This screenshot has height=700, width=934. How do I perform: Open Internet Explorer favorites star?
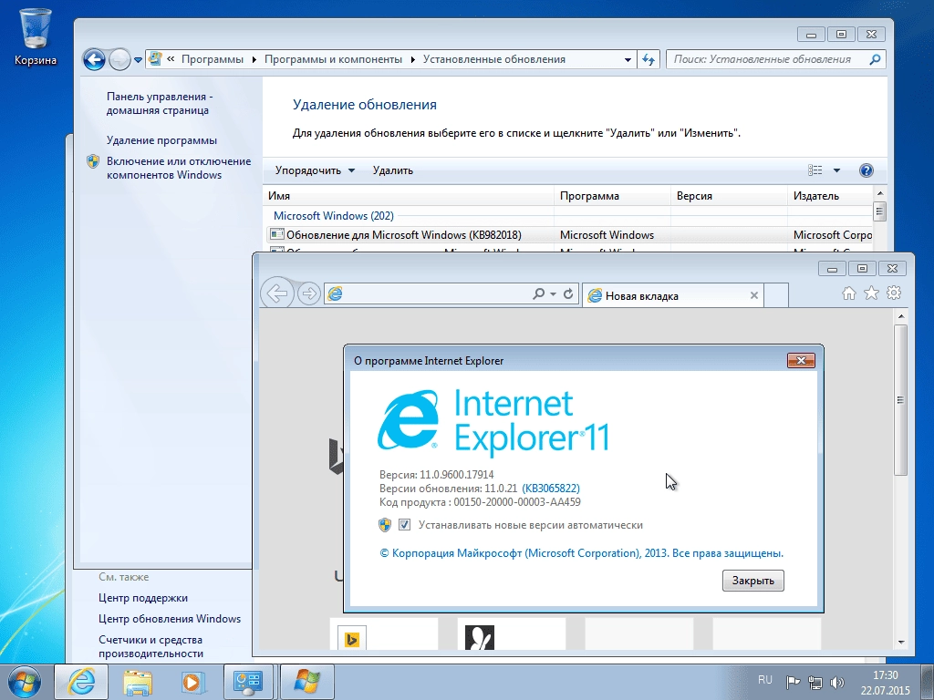[x=871, y=293]
